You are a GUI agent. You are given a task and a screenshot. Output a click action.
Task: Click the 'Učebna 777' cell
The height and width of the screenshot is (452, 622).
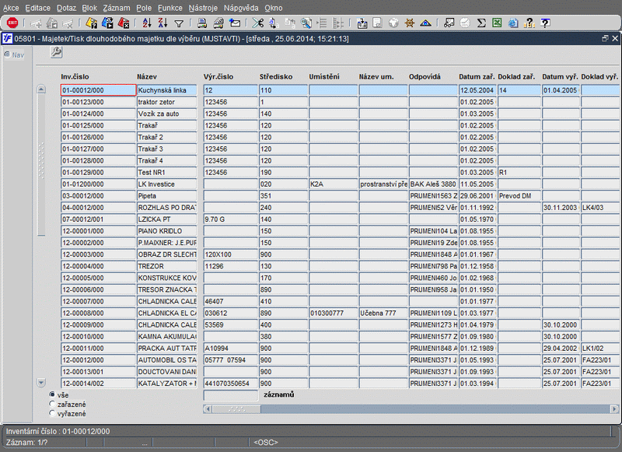pyautogui.click(x=383, y=313)
